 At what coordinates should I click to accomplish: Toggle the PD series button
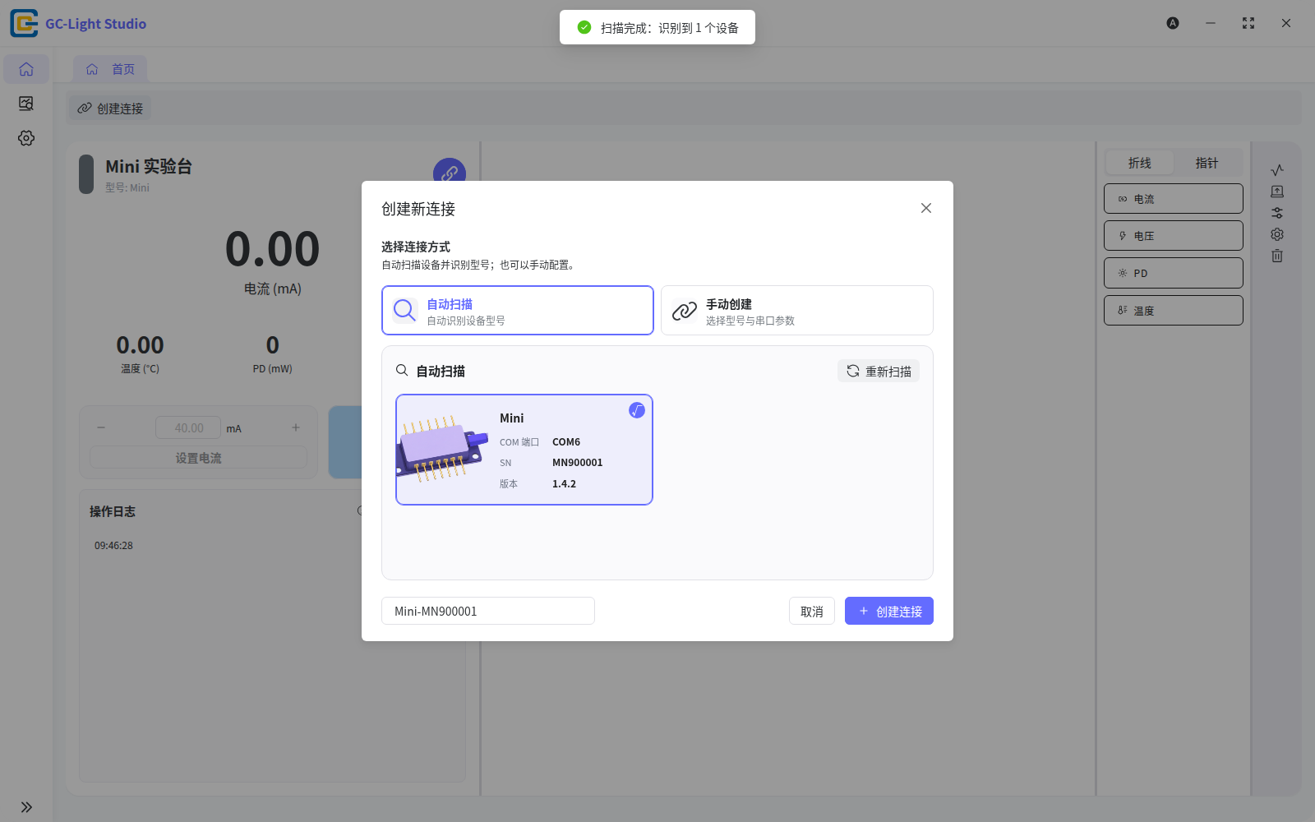click(x=1174, y=273)
